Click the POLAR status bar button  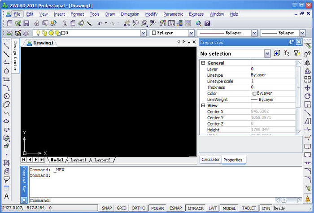click(157, 209)
